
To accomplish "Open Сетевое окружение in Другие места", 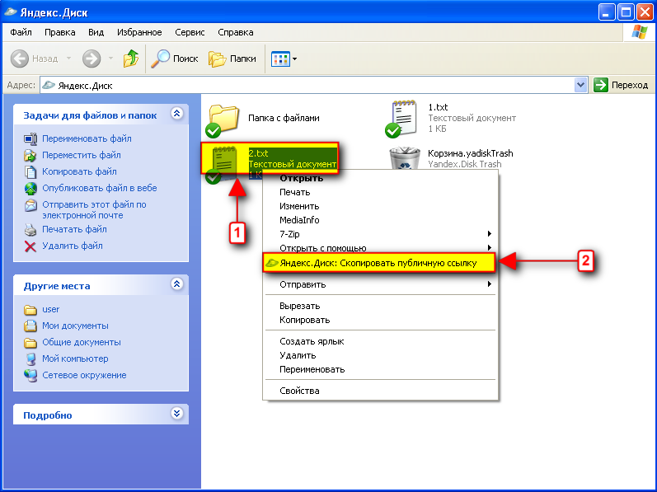I will pyautogui.click(x=84, y=375).
